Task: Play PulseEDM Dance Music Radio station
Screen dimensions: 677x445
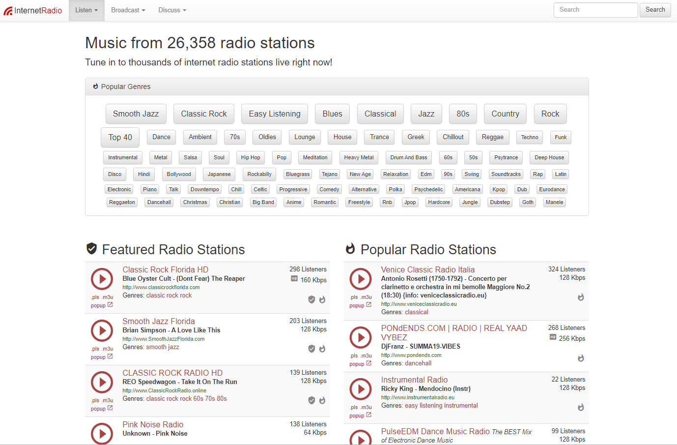Action: point(361,438)
